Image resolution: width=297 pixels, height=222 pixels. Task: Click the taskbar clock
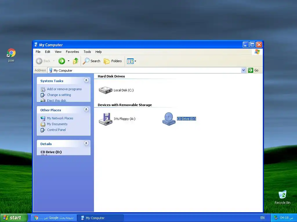click(x=286, y=218)
